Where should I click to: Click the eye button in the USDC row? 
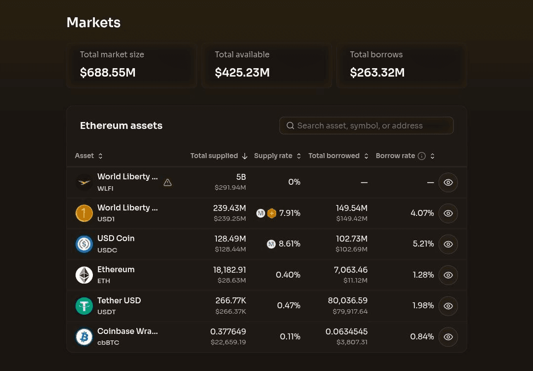(x=448, y=244)
